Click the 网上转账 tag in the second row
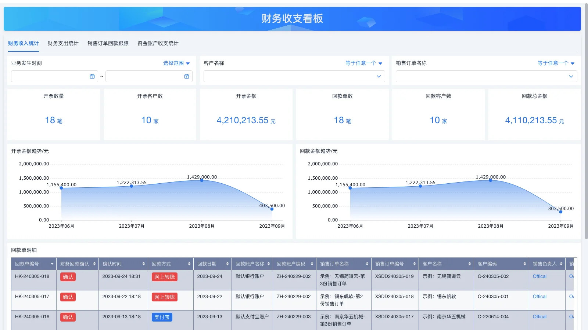The image size is (588, 330). pos(164,297)
